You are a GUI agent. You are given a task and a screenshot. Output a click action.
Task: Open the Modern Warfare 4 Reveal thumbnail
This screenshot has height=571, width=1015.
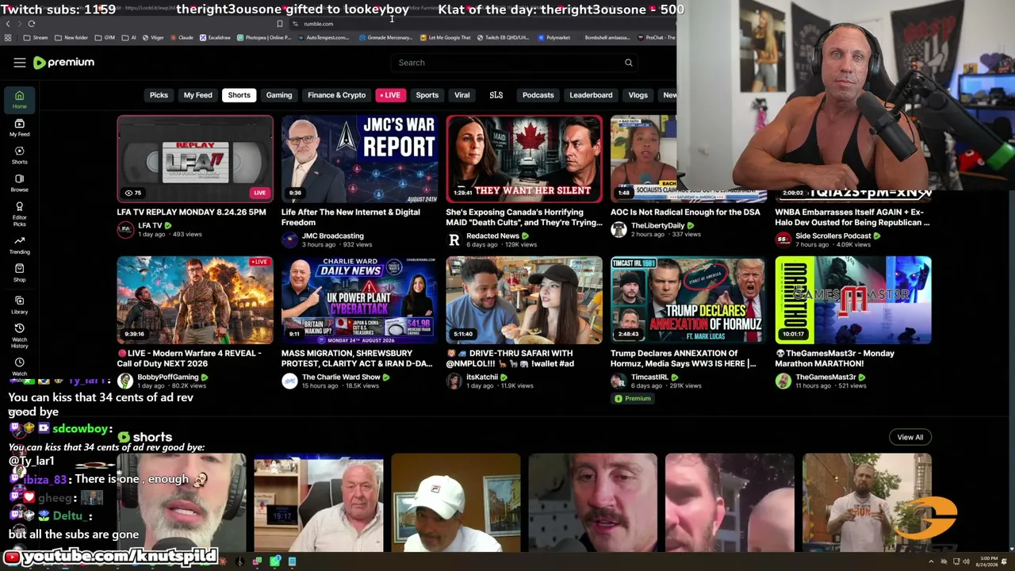click(x=195, y=300)
